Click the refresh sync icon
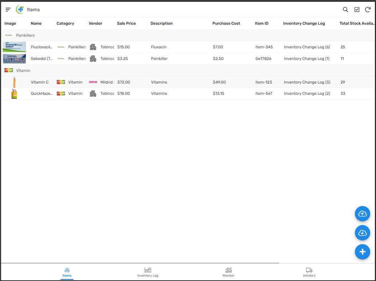 (368, 9)
